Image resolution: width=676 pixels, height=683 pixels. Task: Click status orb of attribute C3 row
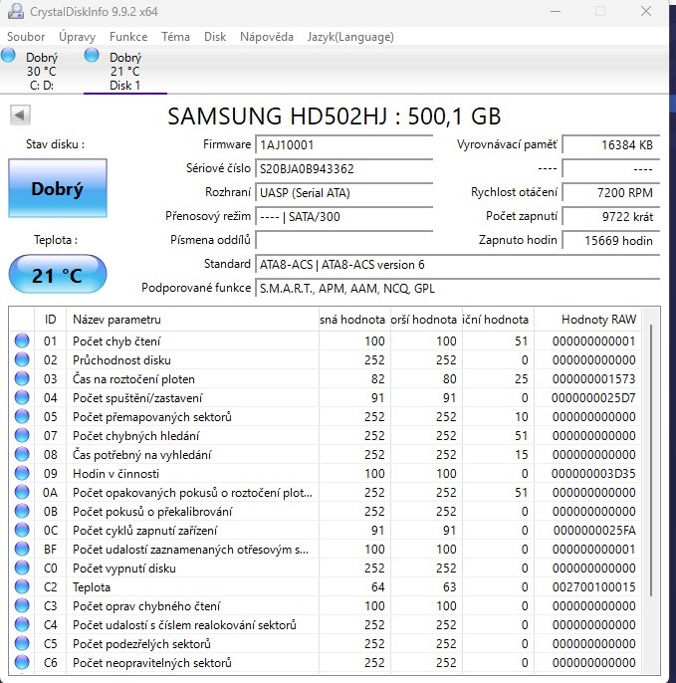coord(22,605)
